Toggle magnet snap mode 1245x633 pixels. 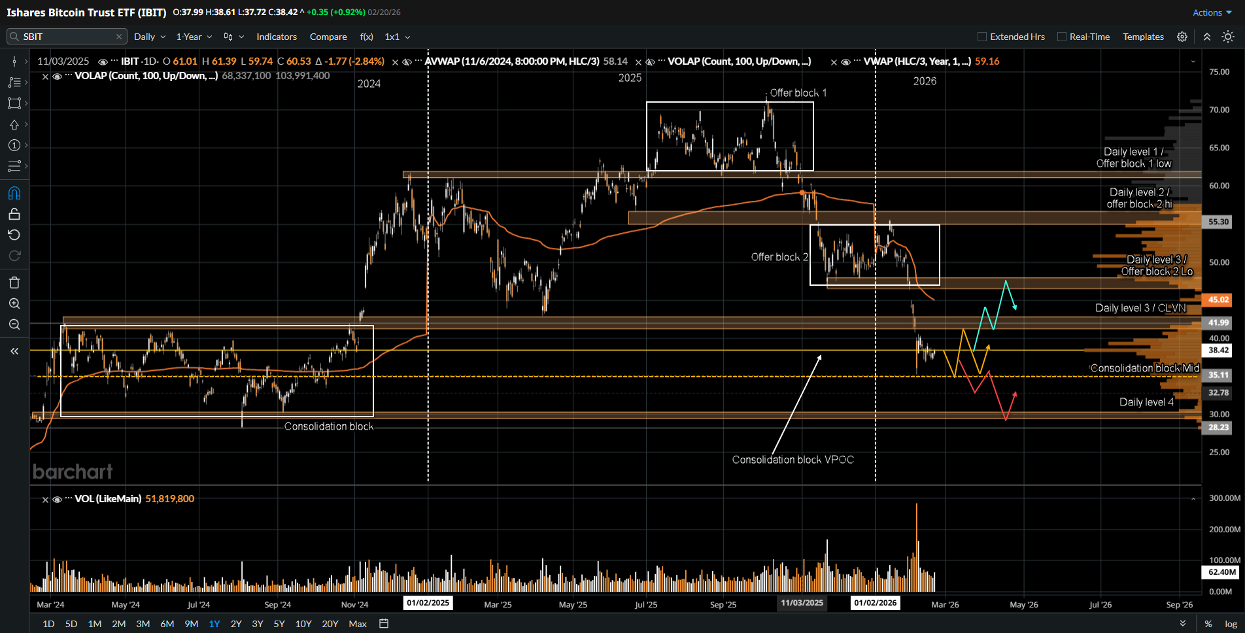(x=14, y=193)
